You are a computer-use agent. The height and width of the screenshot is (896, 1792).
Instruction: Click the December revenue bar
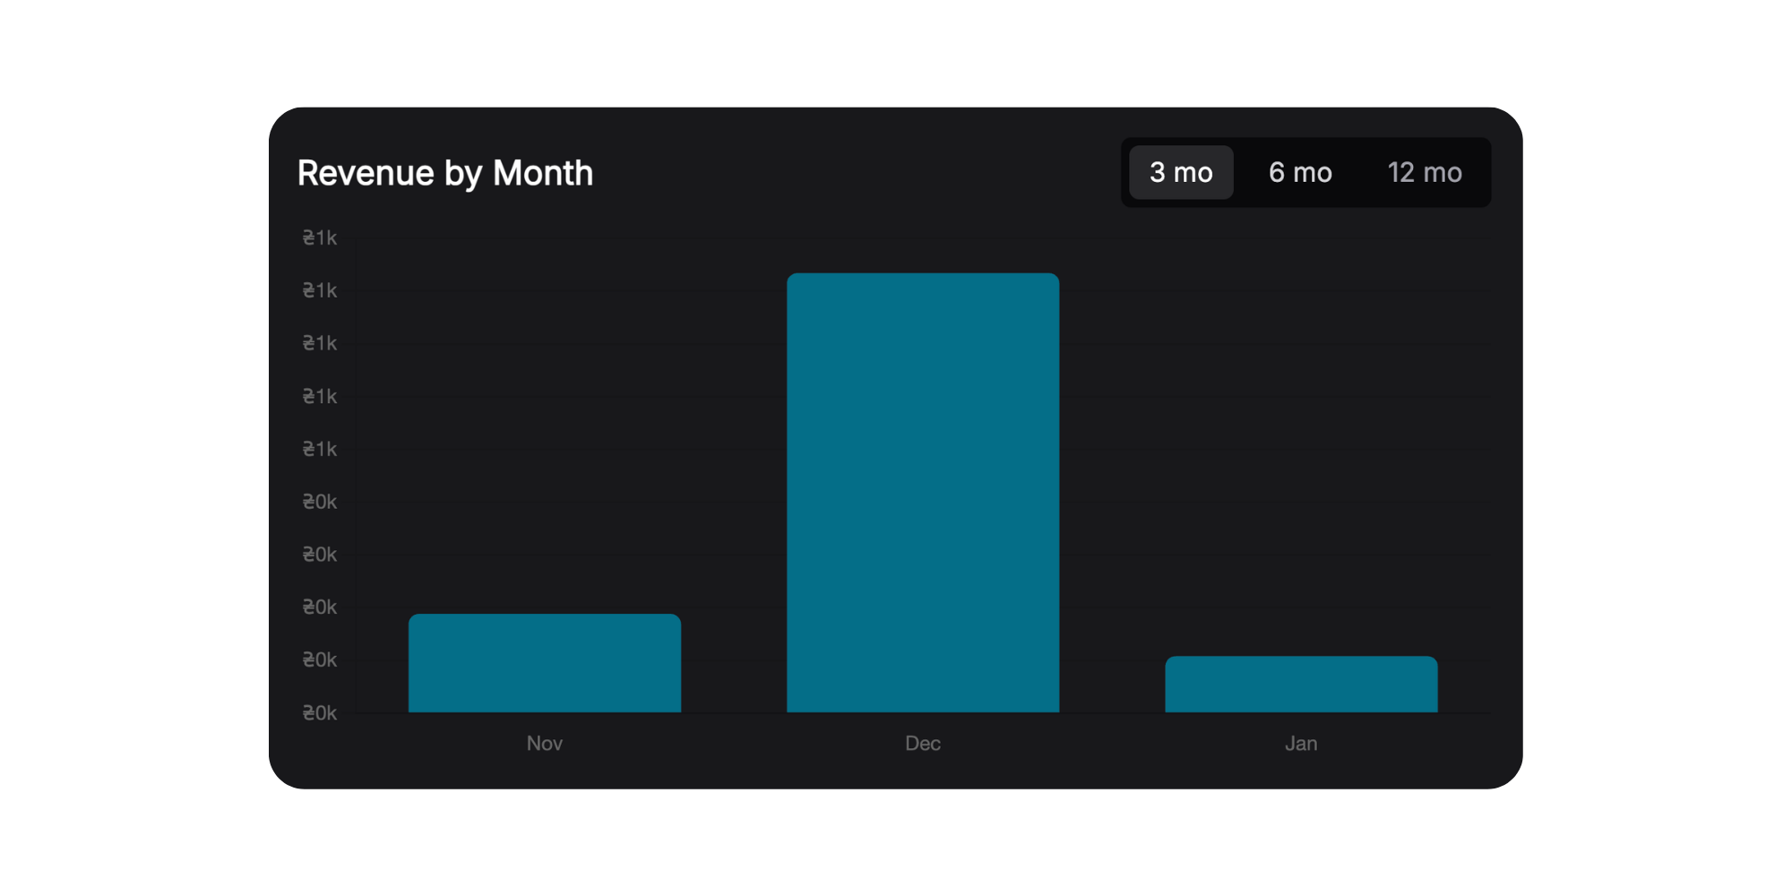(x=923, y=493)
